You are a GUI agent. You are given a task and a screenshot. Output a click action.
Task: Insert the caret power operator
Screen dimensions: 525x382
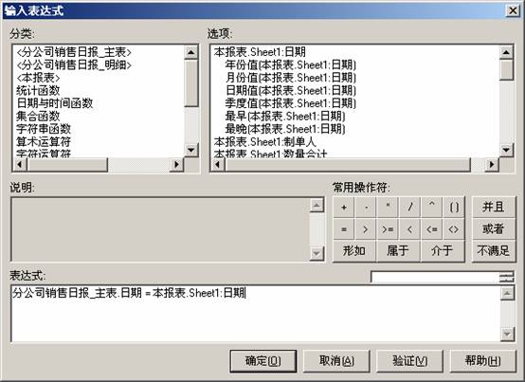[432, 208]
